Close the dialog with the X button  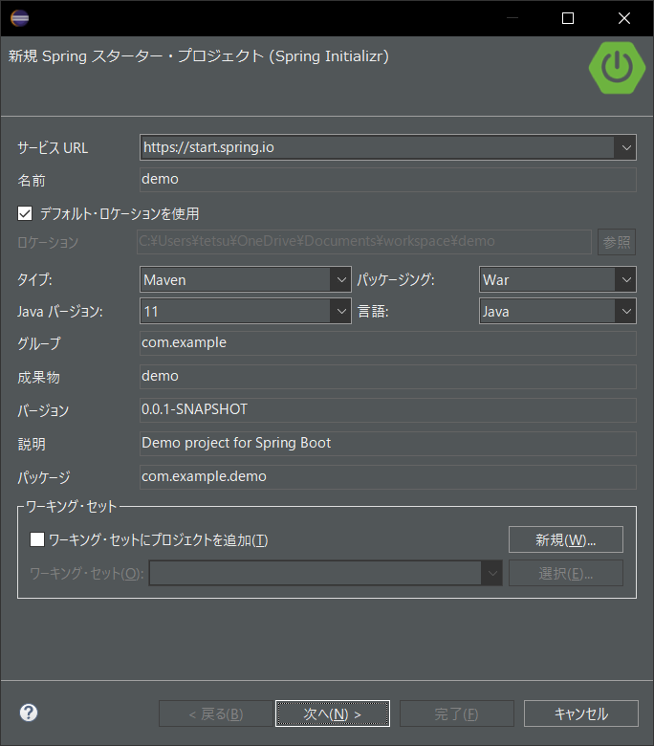point(624,18)
